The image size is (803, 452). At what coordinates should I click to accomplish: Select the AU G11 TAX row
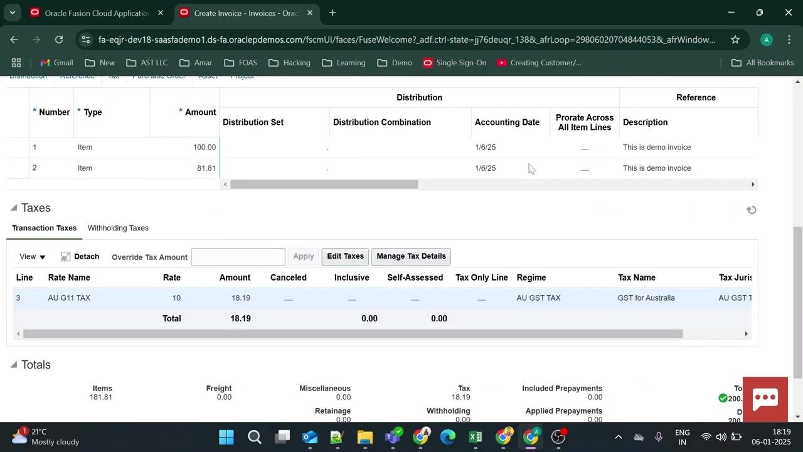coord(382,298)
